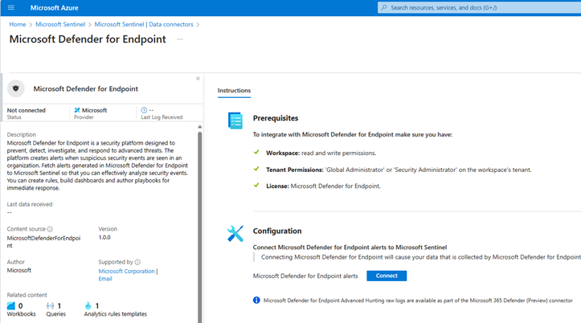Show Supported by info tooltip icon
Screen dimensions: 581x323
click(137, 262)
